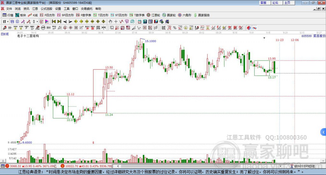Image resolution: width=326 pixels, height=175 pixels.
Task: Click the yellow diamond right-arrow icon
Action: click(81, 22)
